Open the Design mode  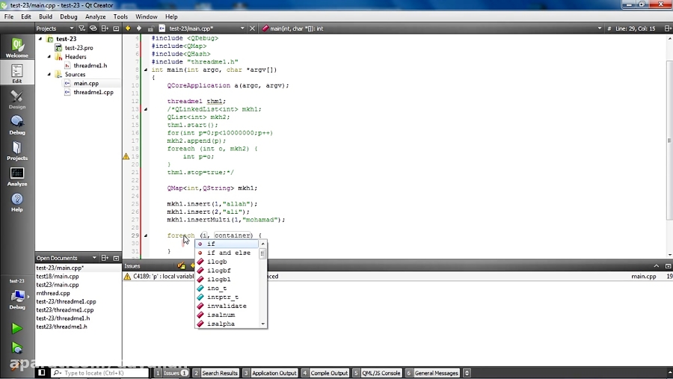(16, 99)
